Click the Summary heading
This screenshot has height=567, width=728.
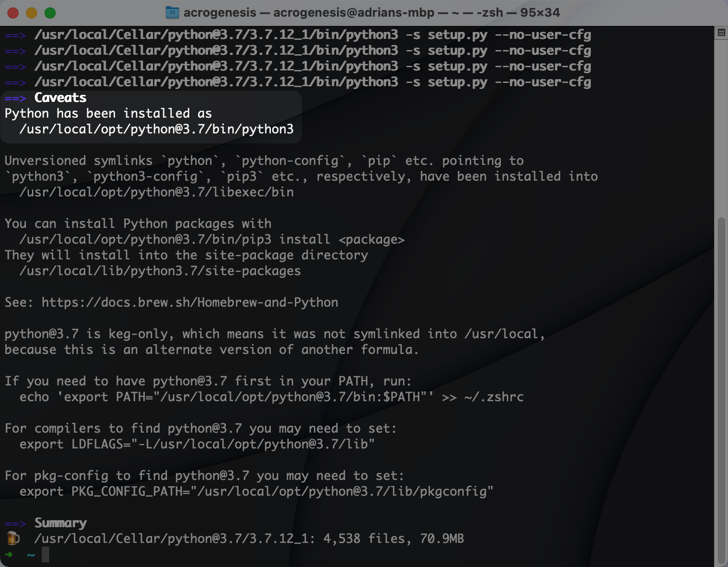60,523
